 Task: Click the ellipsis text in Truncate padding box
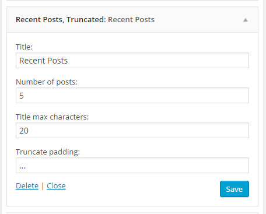coord(22,167)
